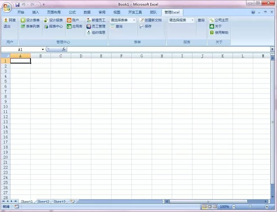This screenshot has width=277, height=212.
Task: Click 创建新文档 button
Action: click(x=151, y=20)
